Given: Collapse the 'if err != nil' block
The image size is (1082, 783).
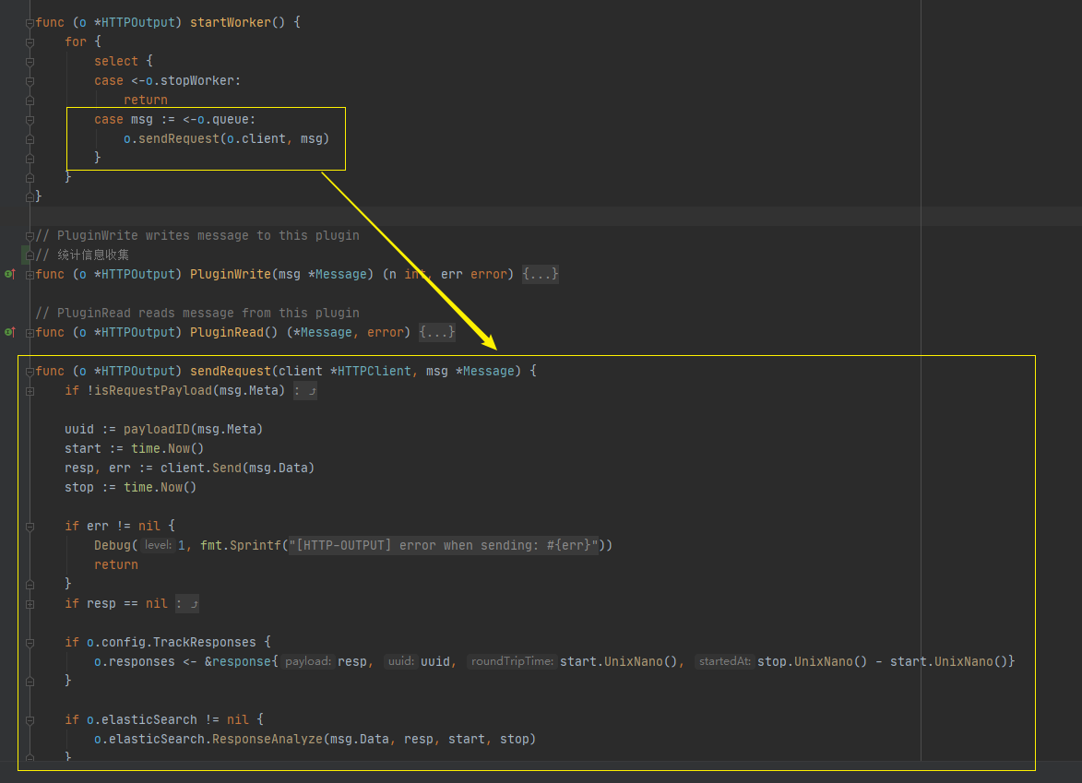Looking at the screenshot, I should point(30,527).
